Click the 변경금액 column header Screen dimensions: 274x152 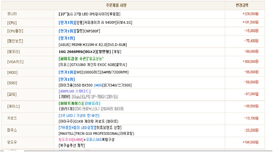(242, 5)
